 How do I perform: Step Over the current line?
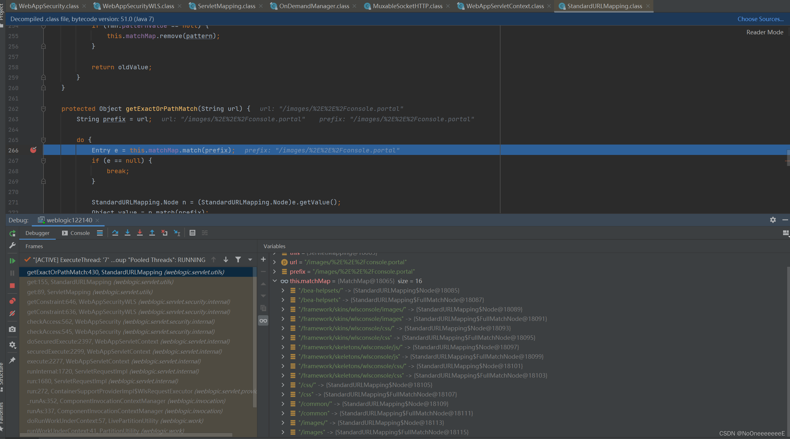(115, 233)
